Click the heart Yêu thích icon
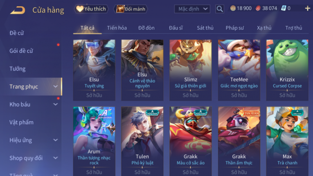The width and height of the screenshot is (313, 176). (80, 9)
